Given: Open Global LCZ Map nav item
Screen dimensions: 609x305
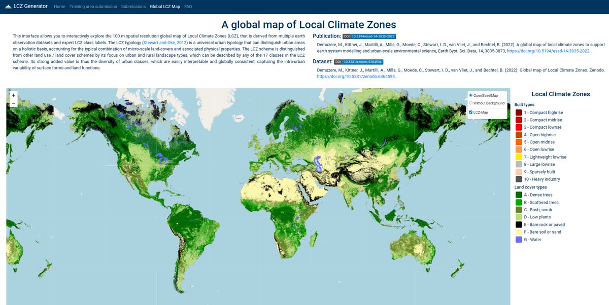Looking at the screenshot, I should pos(165,7).
